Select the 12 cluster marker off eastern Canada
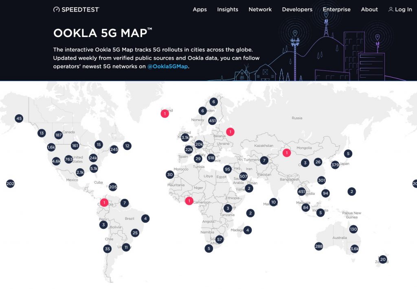 [x=127, y=146]
